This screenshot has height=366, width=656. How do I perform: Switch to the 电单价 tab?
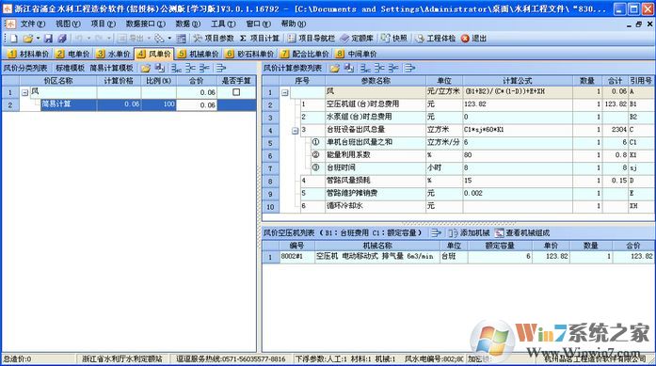click(73, 54)
